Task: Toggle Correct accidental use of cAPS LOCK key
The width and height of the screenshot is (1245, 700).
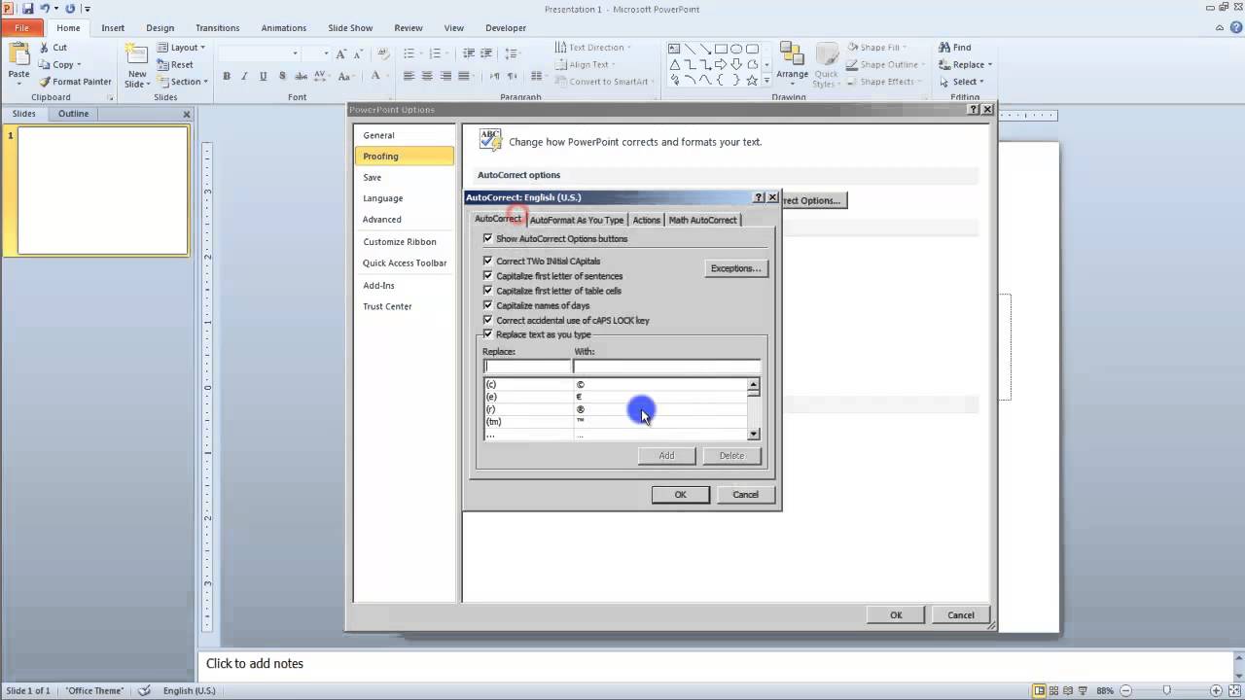Action: pyautogui.click(x=488, y=320)
